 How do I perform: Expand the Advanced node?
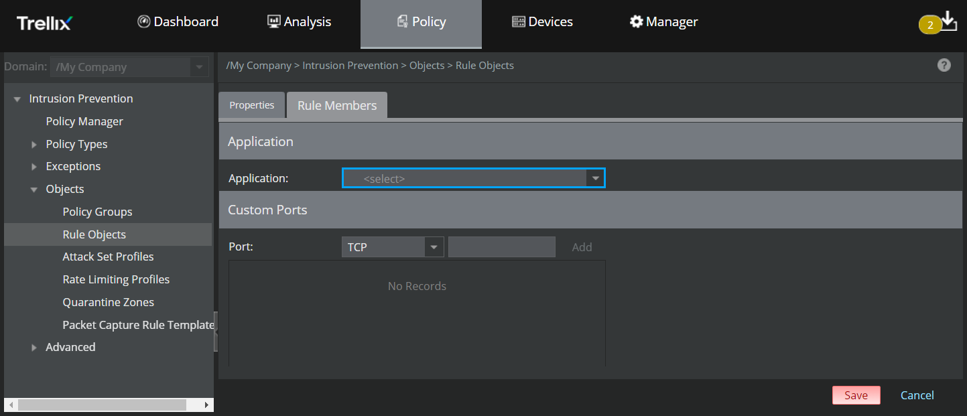34,348
